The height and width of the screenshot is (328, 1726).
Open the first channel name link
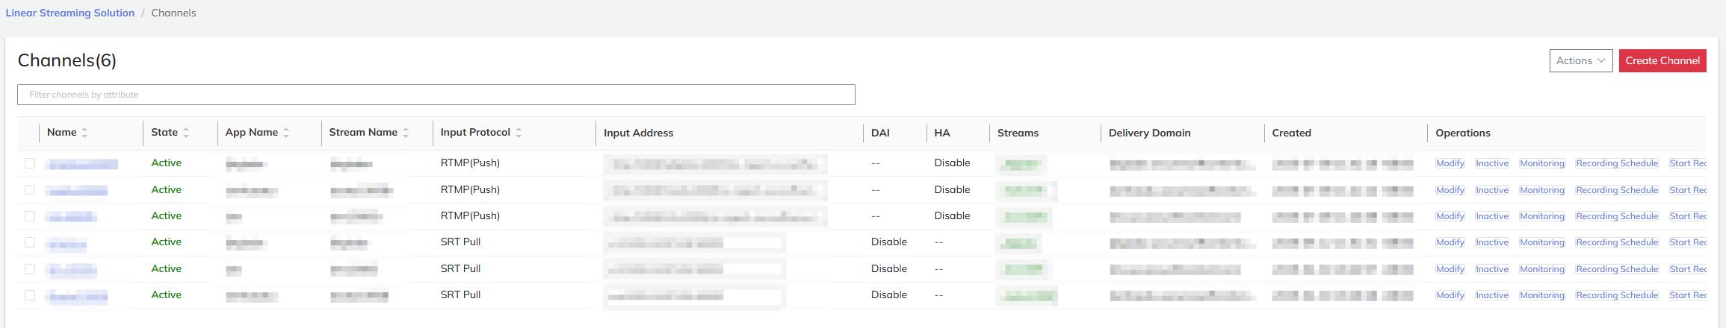point(81,164)
